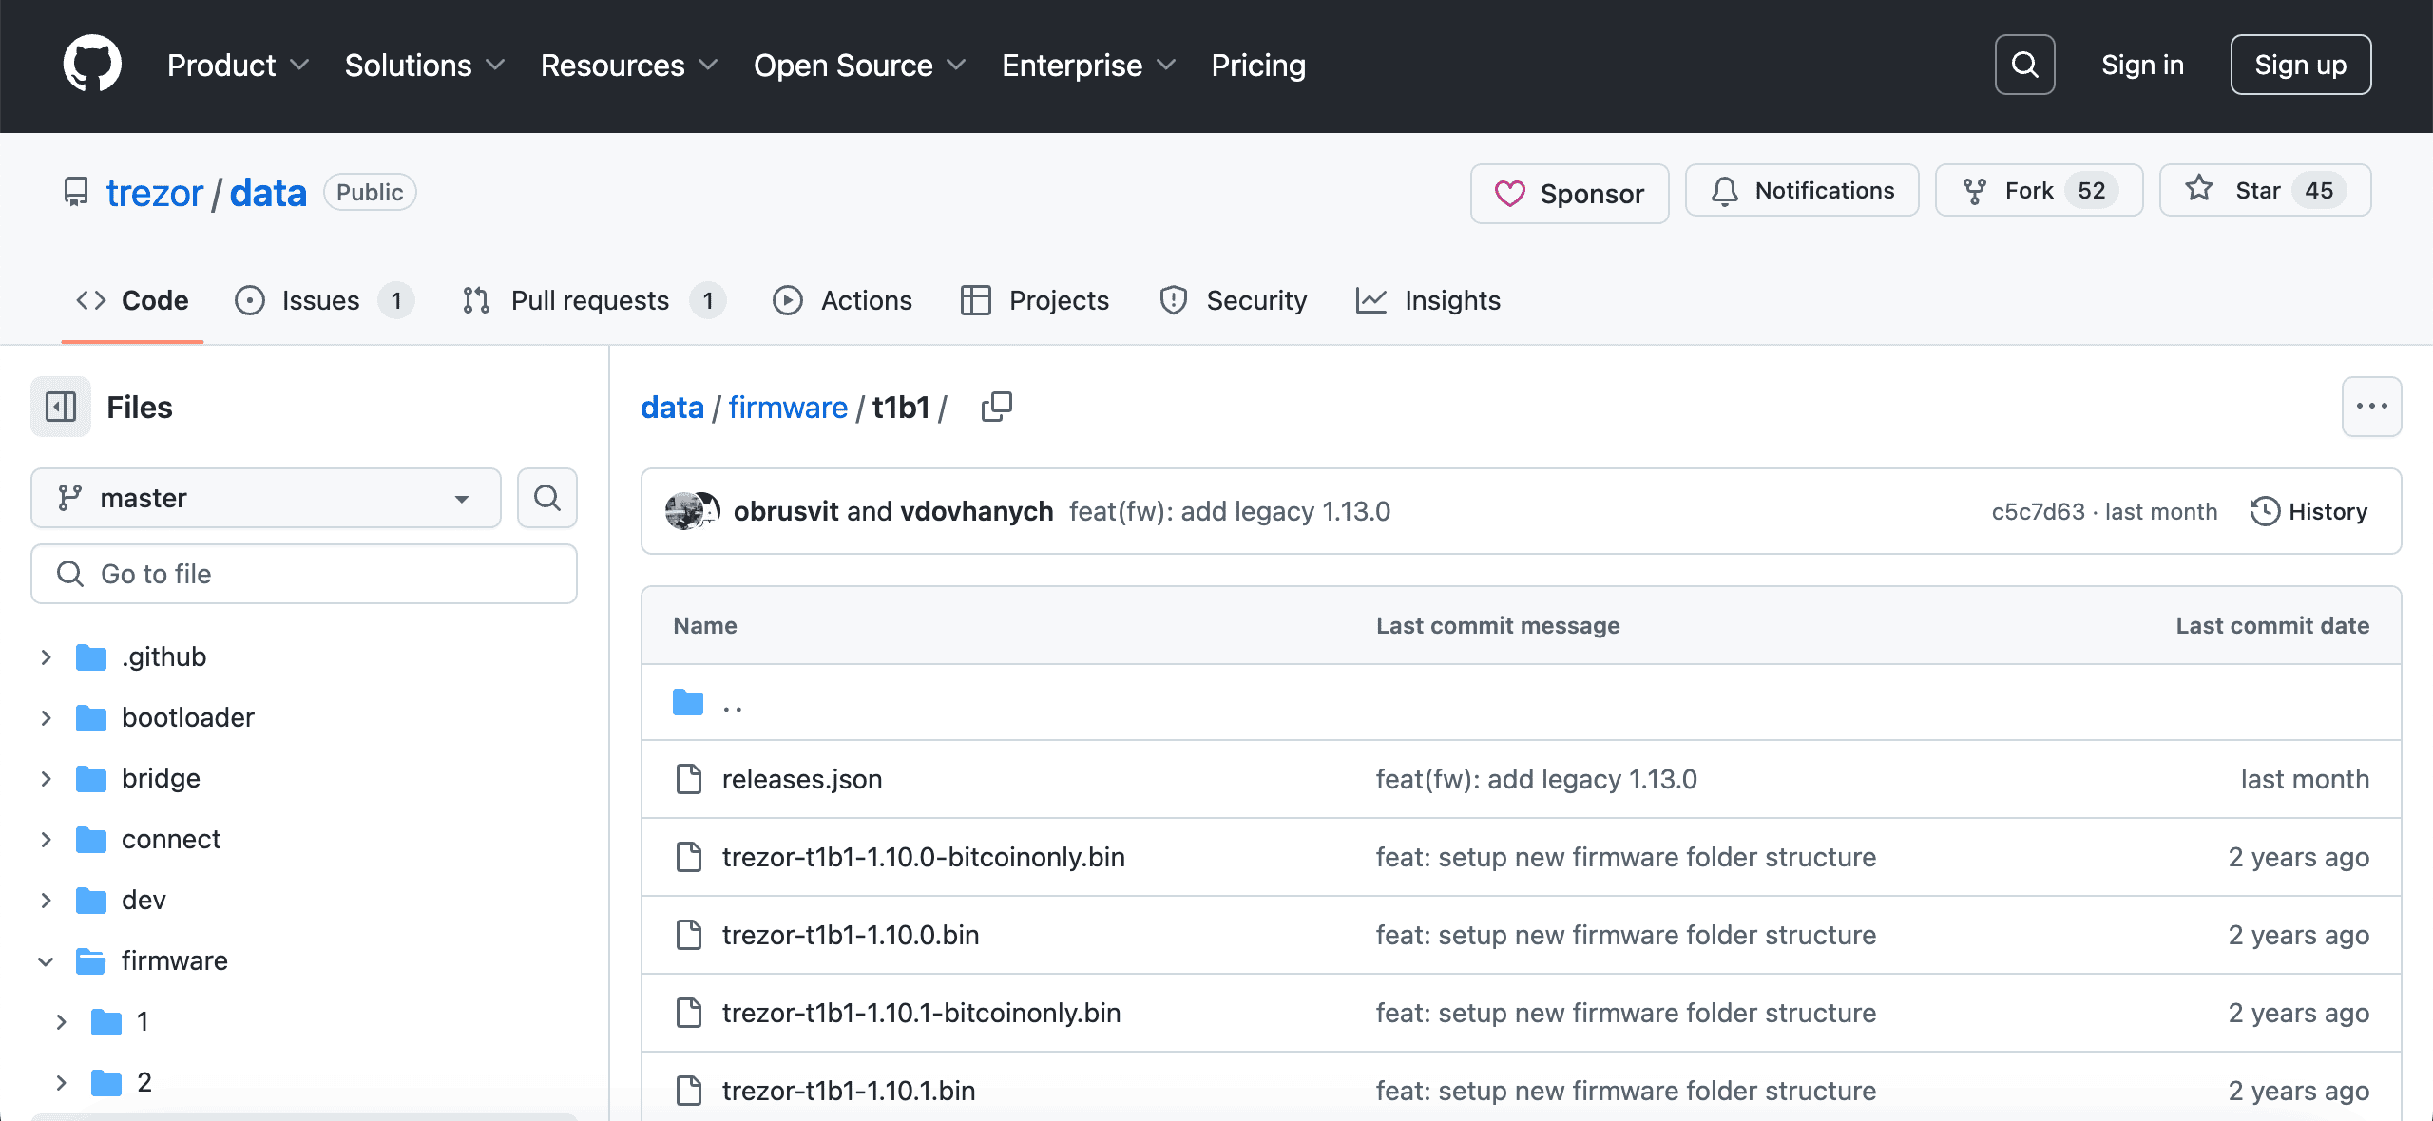Click the bootloader folder icon
This screenshot has height=1121, width=2433.
tap(91, 717)
